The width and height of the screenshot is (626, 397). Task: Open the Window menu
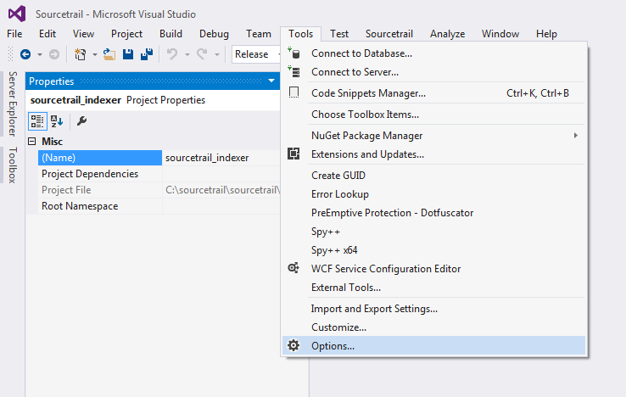500,34
